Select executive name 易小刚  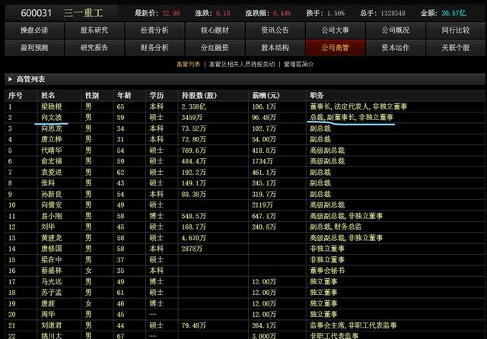click(52, 216)
